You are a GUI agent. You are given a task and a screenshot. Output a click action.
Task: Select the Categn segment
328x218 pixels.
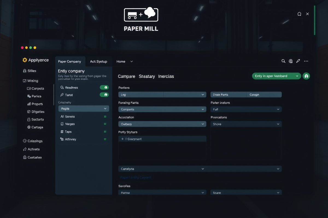264,95
